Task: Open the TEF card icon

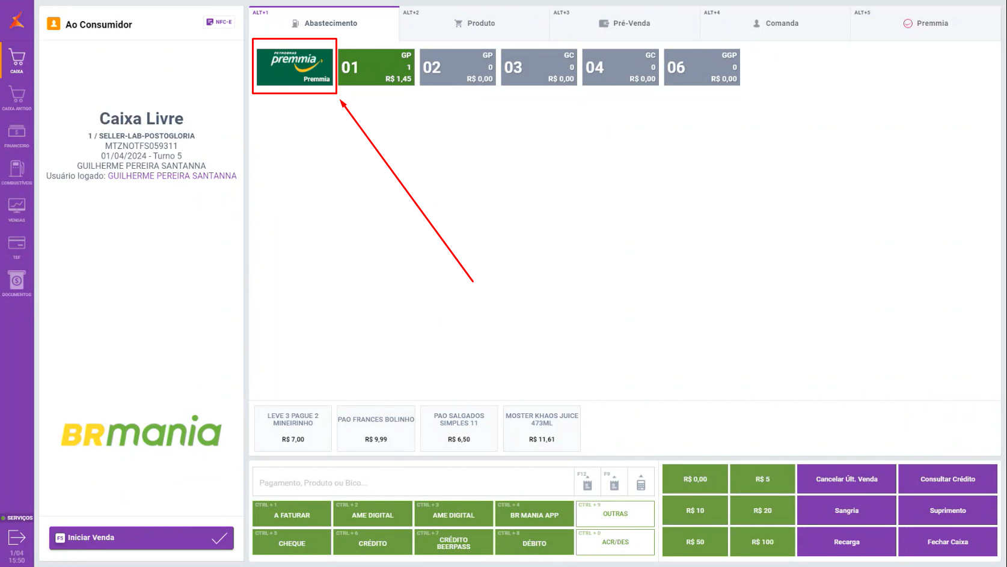Action: click(17, 247)
